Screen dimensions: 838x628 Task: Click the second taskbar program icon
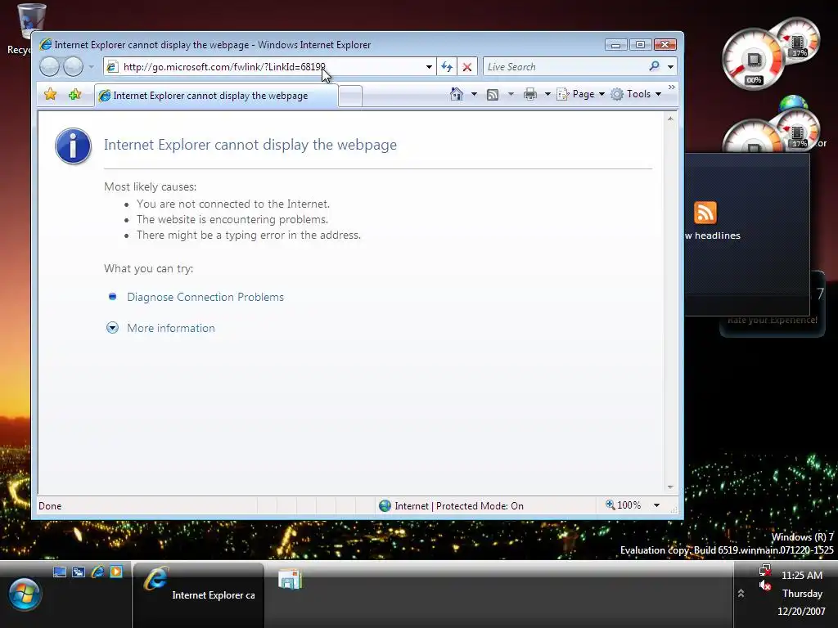[x=291, y=580]
